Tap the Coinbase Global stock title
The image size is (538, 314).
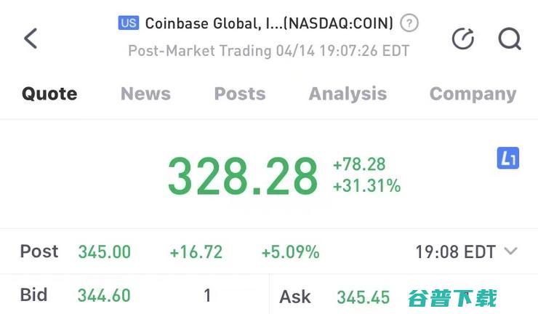point(269,23)
